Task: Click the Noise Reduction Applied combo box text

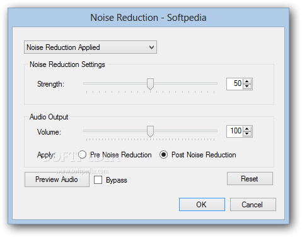Action: (x=63, y=47)
